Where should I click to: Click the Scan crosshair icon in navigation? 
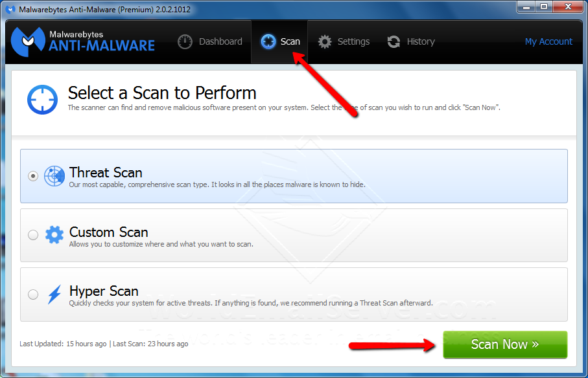coord(268,41)
